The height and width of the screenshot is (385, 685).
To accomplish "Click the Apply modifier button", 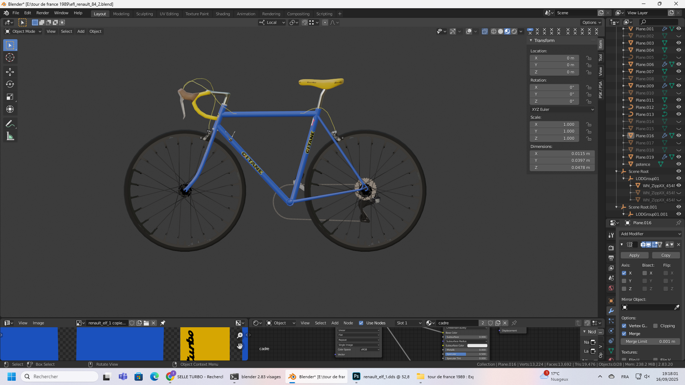I will 634,255.
